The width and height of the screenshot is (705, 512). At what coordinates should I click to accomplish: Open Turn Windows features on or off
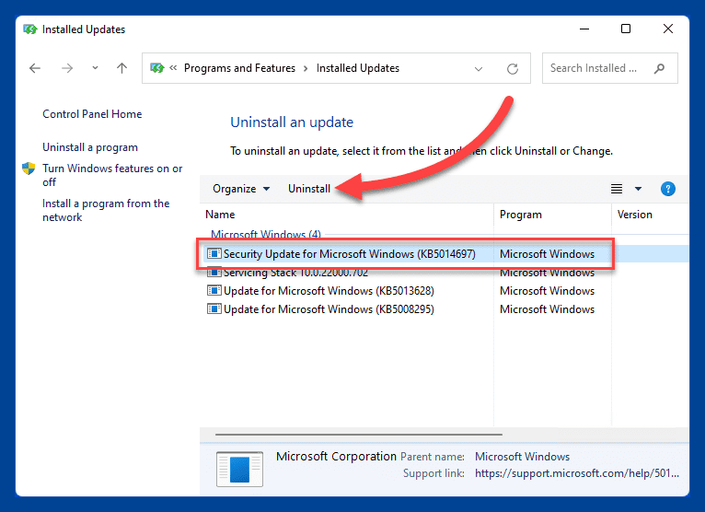pyautogui.click(x=112, y=175)
